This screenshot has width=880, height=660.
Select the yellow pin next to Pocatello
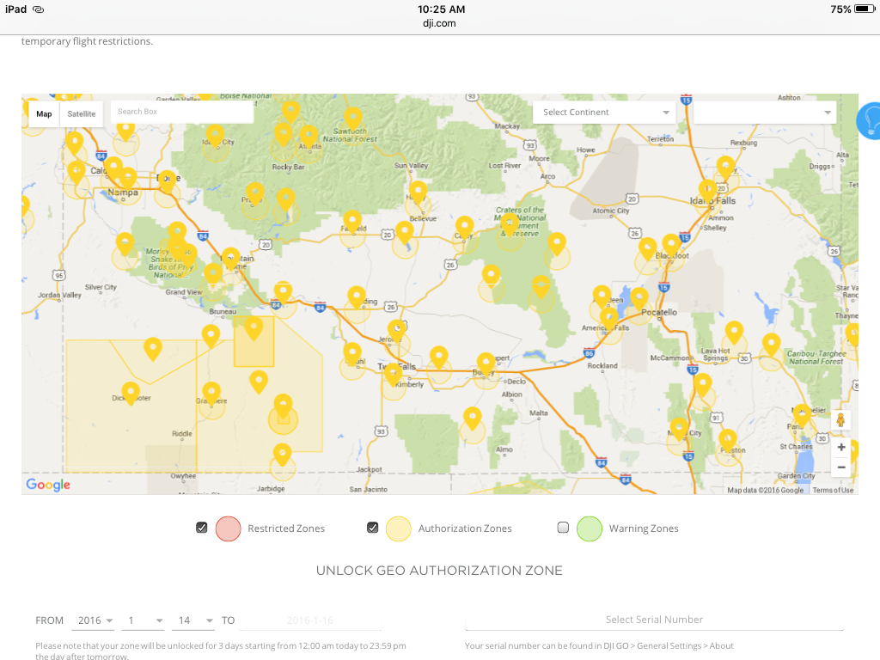tap(639, 298)
